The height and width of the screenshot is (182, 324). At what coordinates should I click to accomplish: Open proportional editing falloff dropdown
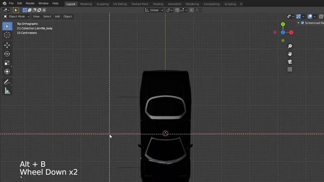198,10
